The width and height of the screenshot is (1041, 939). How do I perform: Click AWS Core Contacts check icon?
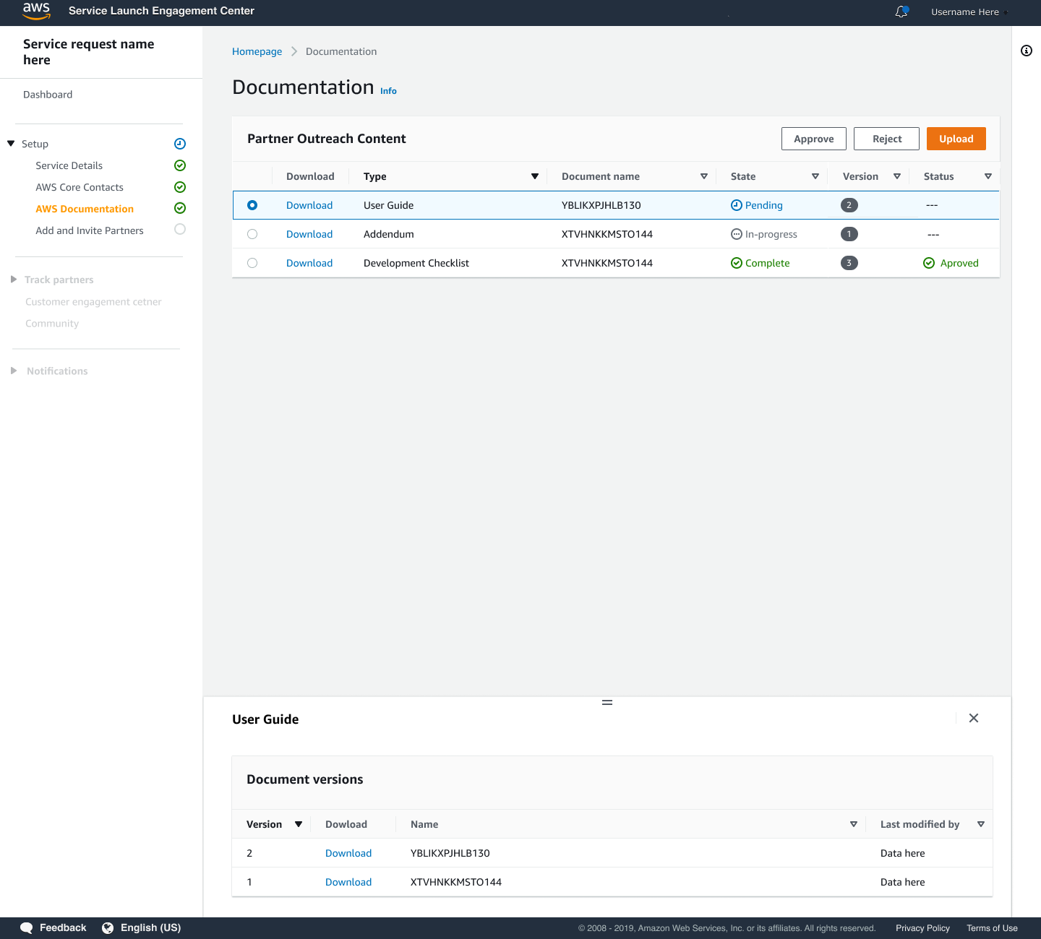pyautogui.click(x=180, y=187)
